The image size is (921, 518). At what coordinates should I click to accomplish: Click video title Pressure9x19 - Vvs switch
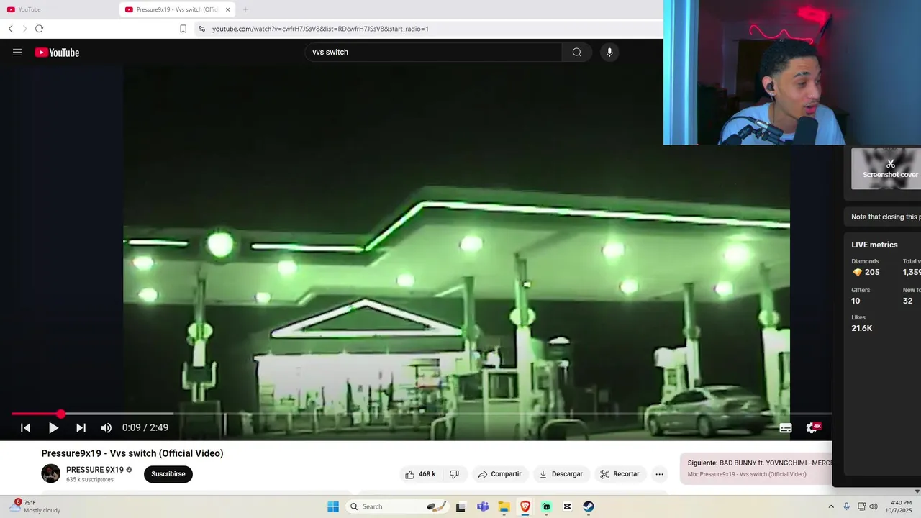point(132,453)
